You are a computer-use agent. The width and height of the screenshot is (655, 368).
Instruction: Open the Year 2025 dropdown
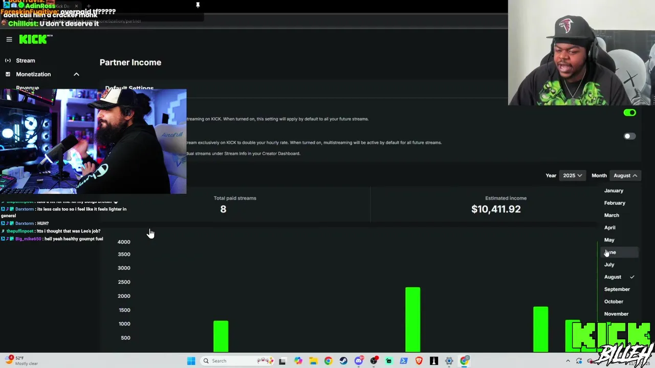[573, 175]
